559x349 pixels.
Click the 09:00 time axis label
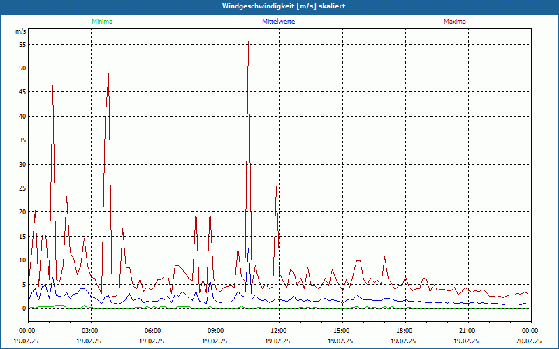tap(217, 331)
